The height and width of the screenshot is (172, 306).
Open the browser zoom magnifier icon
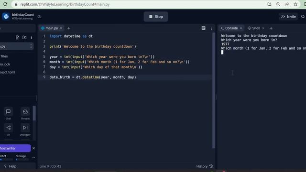click(x=278, y=4)
